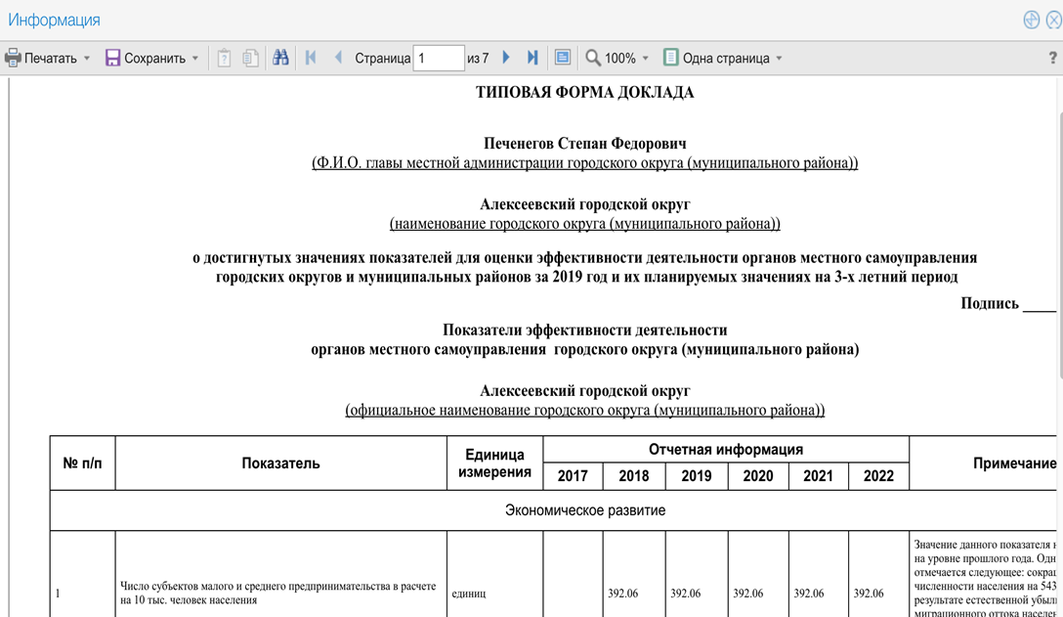Click the maximize icon in window header
This screenshot has width=1063, height=617.
[x=1031, y=20]
